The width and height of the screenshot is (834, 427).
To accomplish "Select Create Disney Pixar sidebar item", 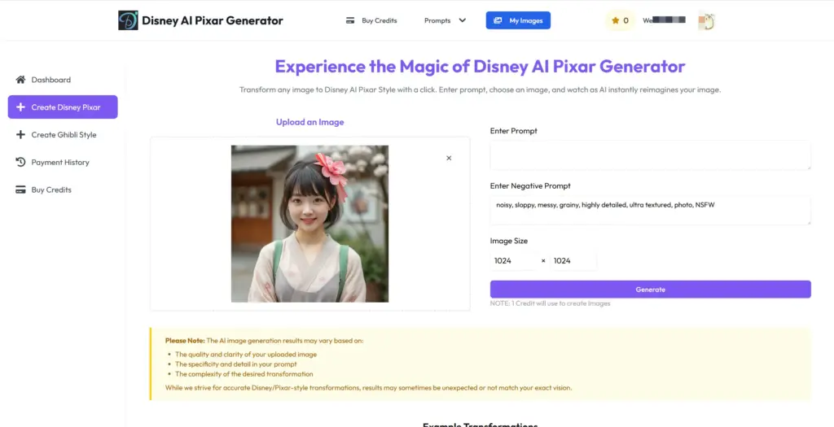I will tap(63, 107).
